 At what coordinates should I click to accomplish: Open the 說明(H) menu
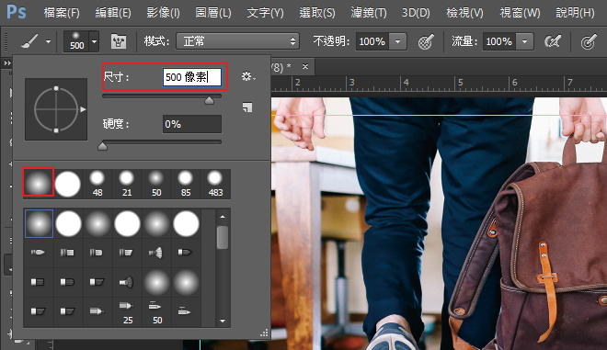[575, 13]
